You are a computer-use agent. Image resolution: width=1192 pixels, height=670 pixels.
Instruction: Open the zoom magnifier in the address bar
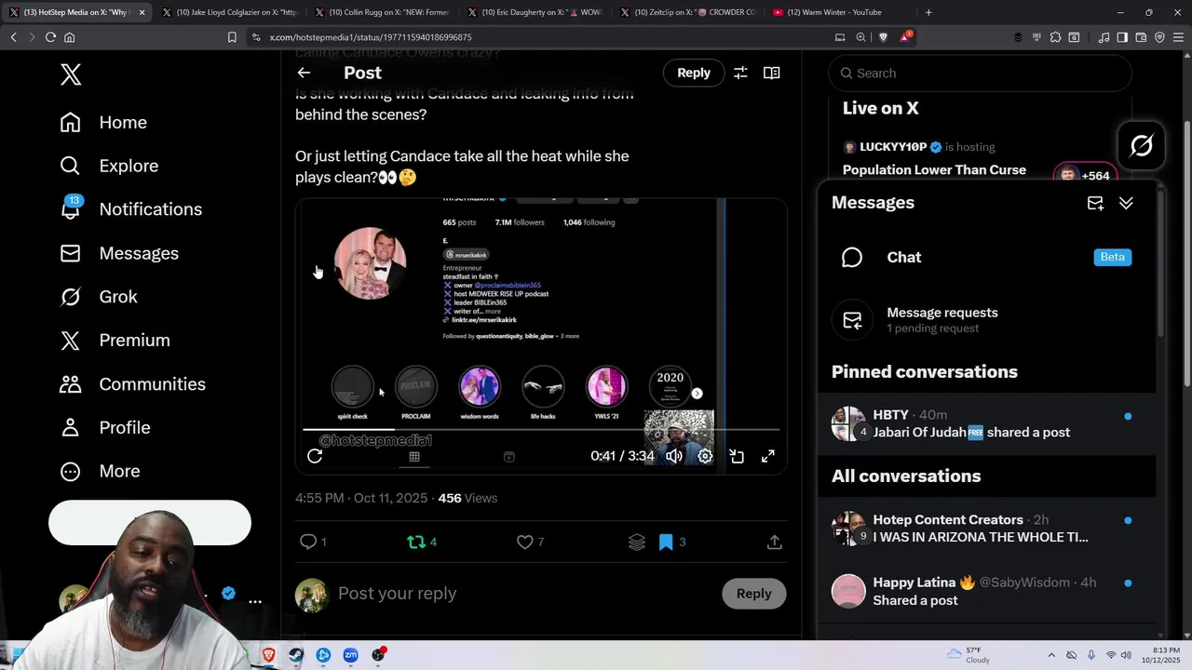860,37
